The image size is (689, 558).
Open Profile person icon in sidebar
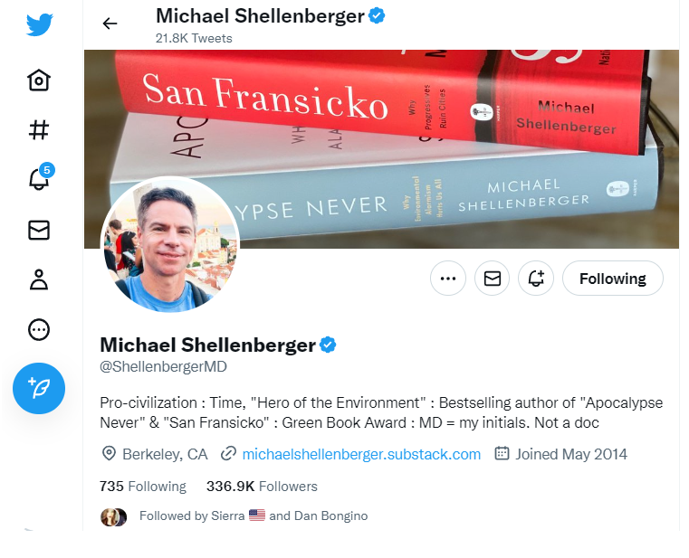pos(39,279)
